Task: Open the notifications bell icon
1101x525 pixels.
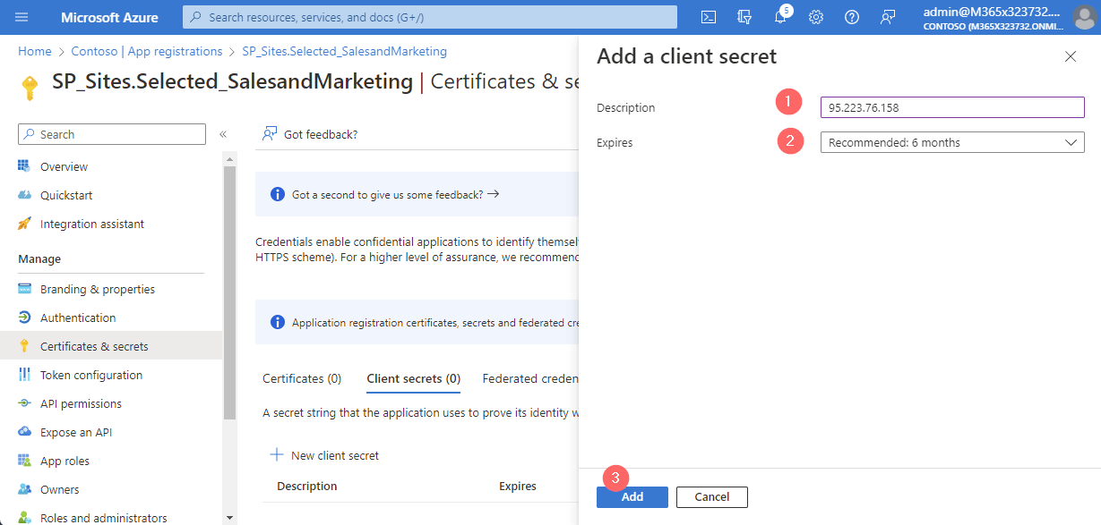Action: click(780, 17)
